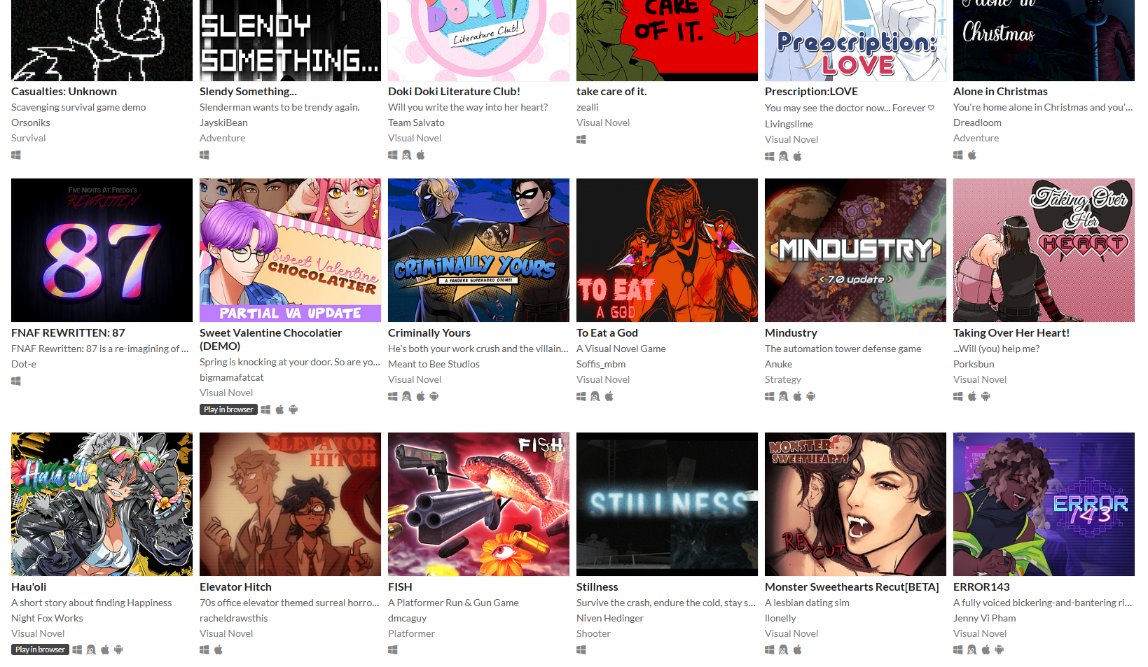Click Play in browser under Sweet Valentine Chocolatier
Image resolution: width=1148 pixels, height=667 pixels.
228,409
